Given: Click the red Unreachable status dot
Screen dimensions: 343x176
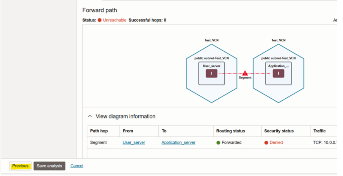Looking at the screenshot, I should coord(99,20).
